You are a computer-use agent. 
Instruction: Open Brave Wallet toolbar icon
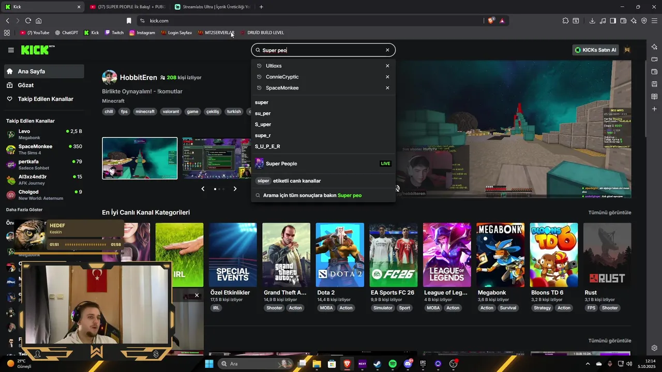pyautogui.click(x=623, y=21)
